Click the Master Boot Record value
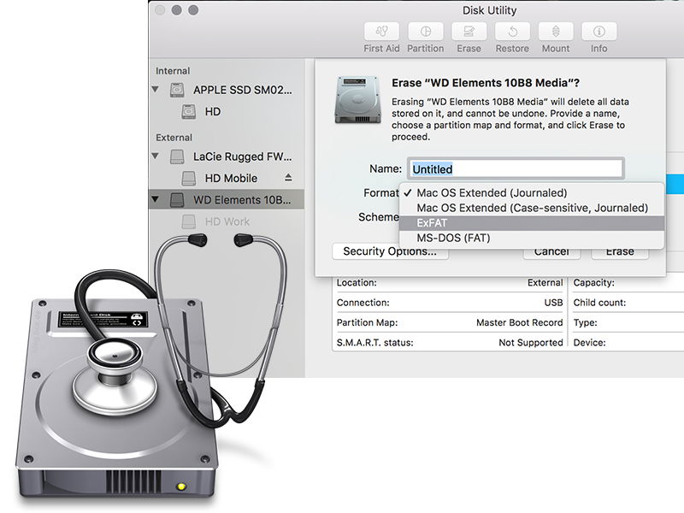Image resolution: width=684 pixels, height=513 pixels. coord(520,322)
